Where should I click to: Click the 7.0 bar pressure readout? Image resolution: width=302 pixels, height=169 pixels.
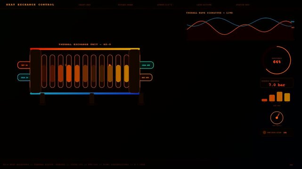tap(277, 83)
